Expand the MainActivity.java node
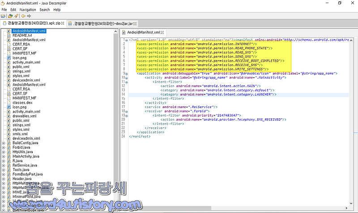358x213 pixels. click(4, 156)
